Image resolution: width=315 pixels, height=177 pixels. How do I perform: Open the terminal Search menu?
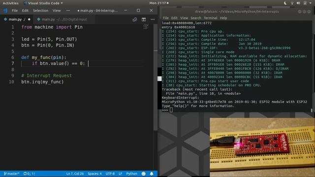point(196,18)
